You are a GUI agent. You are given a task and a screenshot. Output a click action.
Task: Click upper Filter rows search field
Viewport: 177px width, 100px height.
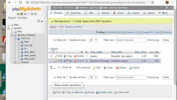point(131,40)
